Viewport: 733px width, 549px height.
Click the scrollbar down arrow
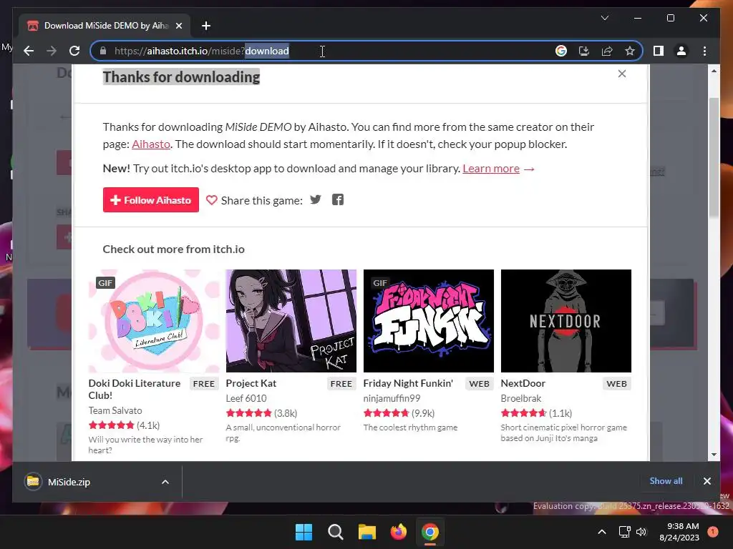(714, 454)
